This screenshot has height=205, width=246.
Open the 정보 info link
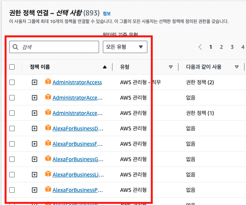click(107, 14)
